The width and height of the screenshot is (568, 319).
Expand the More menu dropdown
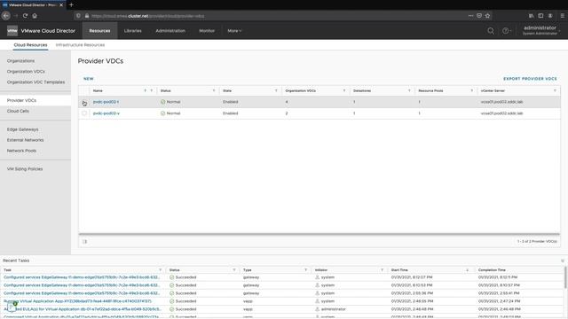(234, 31)
